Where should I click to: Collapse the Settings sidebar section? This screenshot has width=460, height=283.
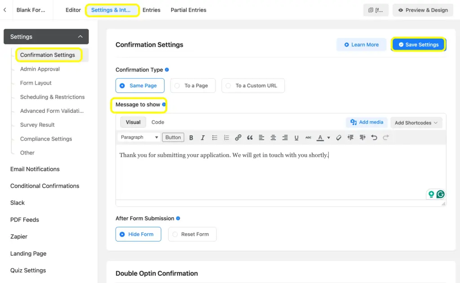point(80,36)
